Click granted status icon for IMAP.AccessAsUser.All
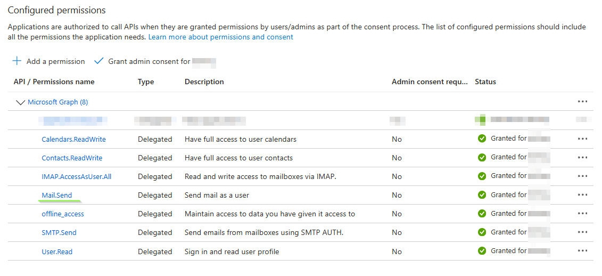 pyautogui.click(x=482, y=176)
